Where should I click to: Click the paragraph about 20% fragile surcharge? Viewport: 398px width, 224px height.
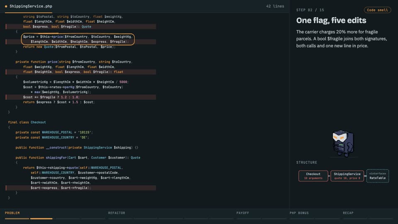point(342,39)
